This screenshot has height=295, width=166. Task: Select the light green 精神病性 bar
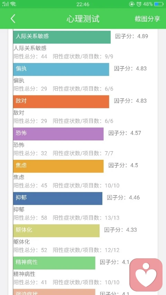point(54,263)
